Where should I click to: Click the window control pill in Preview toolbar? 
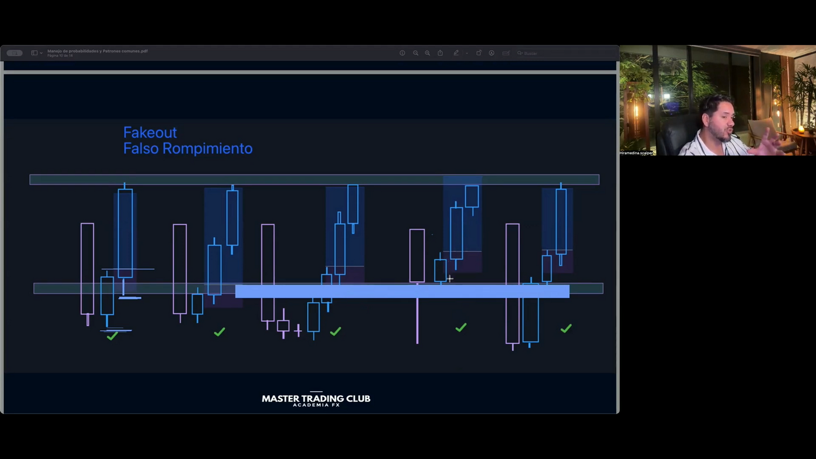15,53
